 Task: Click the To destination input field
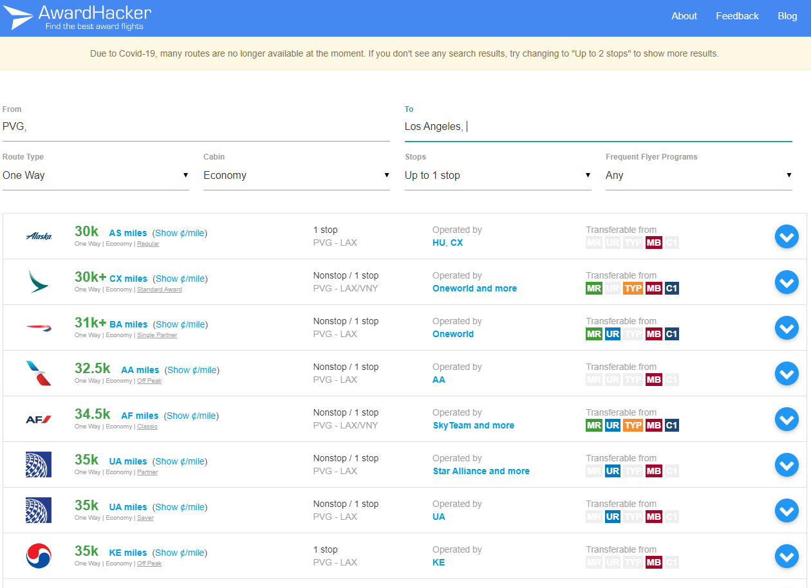tap(599, 127)
